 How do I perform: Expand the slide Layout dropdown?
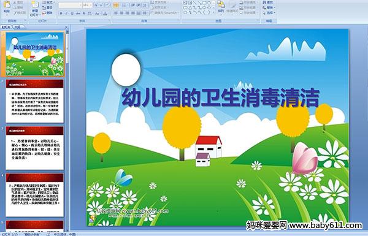(x=48, y=2)
